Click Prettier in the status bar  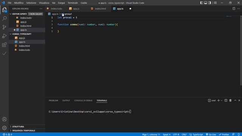(x=224, y=134)
